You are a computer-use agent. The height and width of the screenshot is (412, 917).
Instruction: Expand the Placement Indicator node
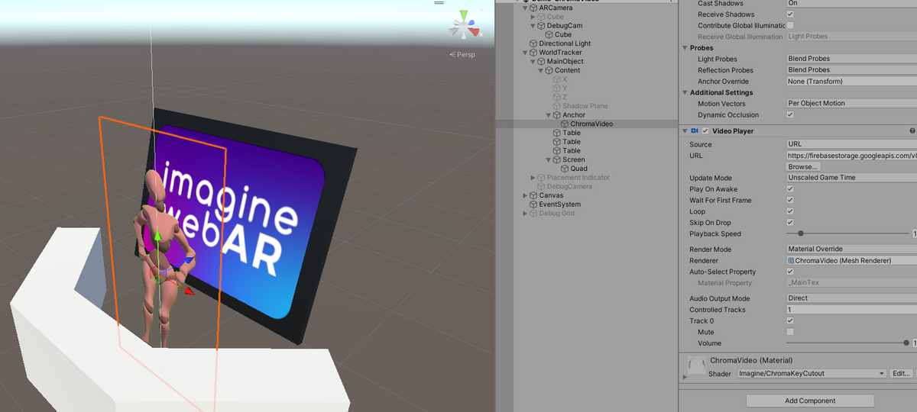pos(533,178)
